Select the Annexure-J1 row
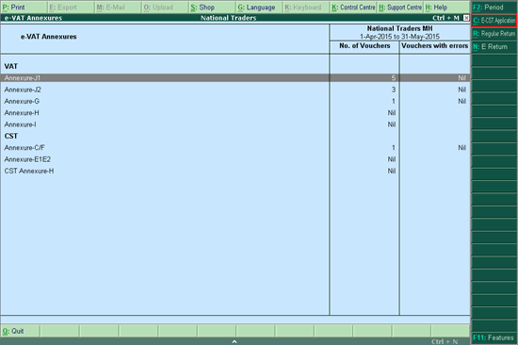The image size is (518, 345). [235, 78]
